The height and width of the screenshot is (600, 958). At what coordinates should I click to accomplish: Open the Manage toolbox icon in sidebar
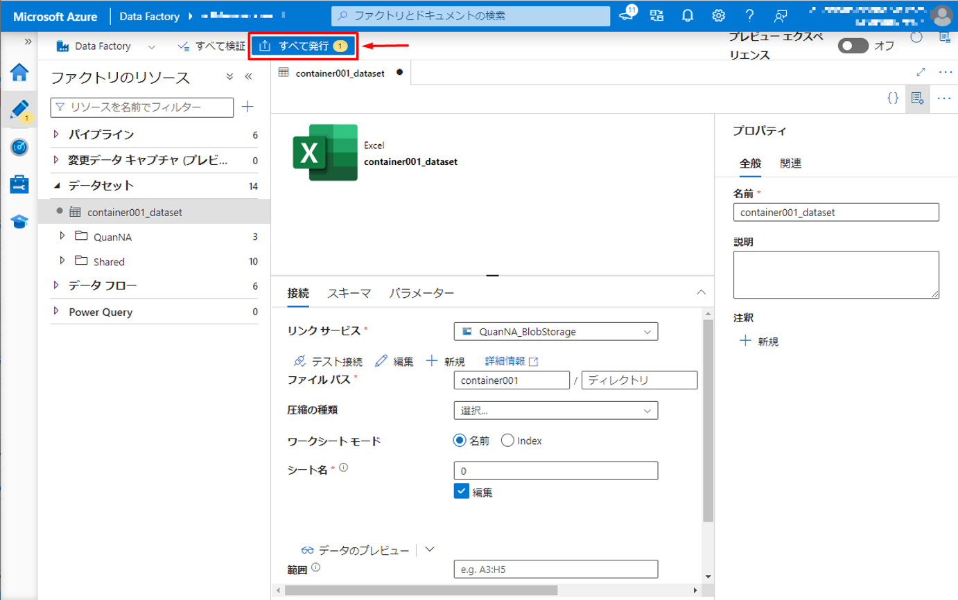[19, 184]
